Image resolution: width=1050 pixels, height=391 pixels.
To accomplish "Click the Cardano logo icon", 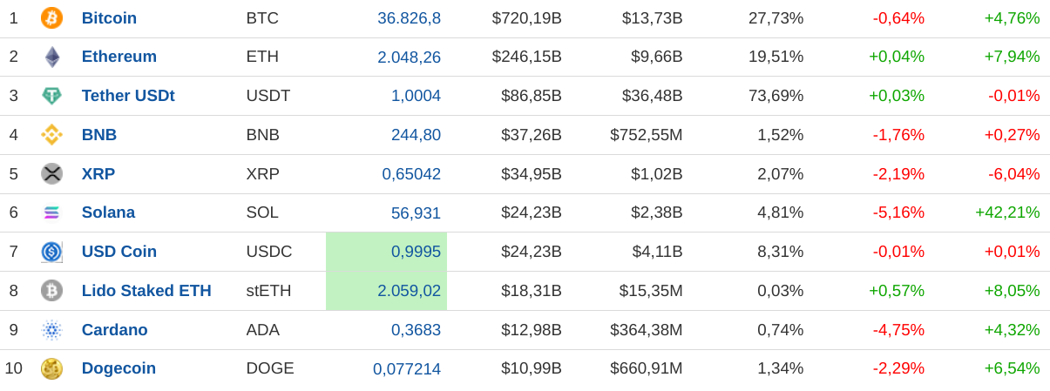I will point(51,330).
